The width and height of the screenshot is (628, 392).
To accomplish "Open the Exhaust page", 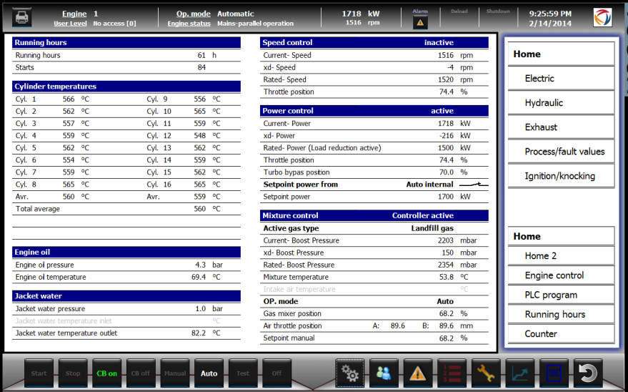I will (x=561, y=127).
